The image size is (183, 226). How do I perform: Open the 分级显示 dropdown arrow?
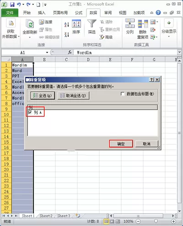169,37
